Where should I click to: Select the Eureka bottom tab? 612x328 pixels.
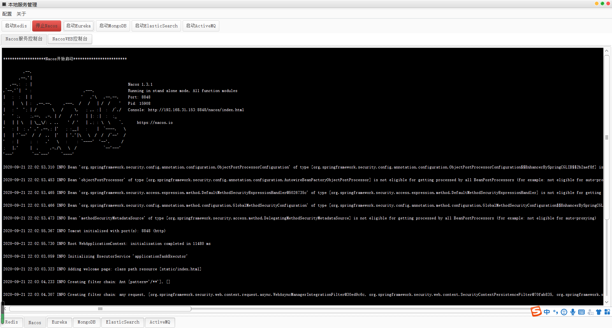click(x=59, y=322)
